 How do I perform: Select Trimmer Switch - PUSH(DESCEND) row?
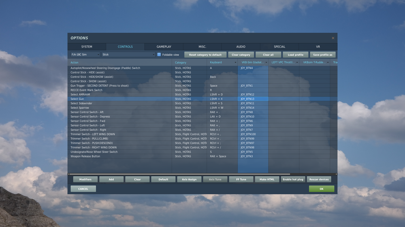202,143
